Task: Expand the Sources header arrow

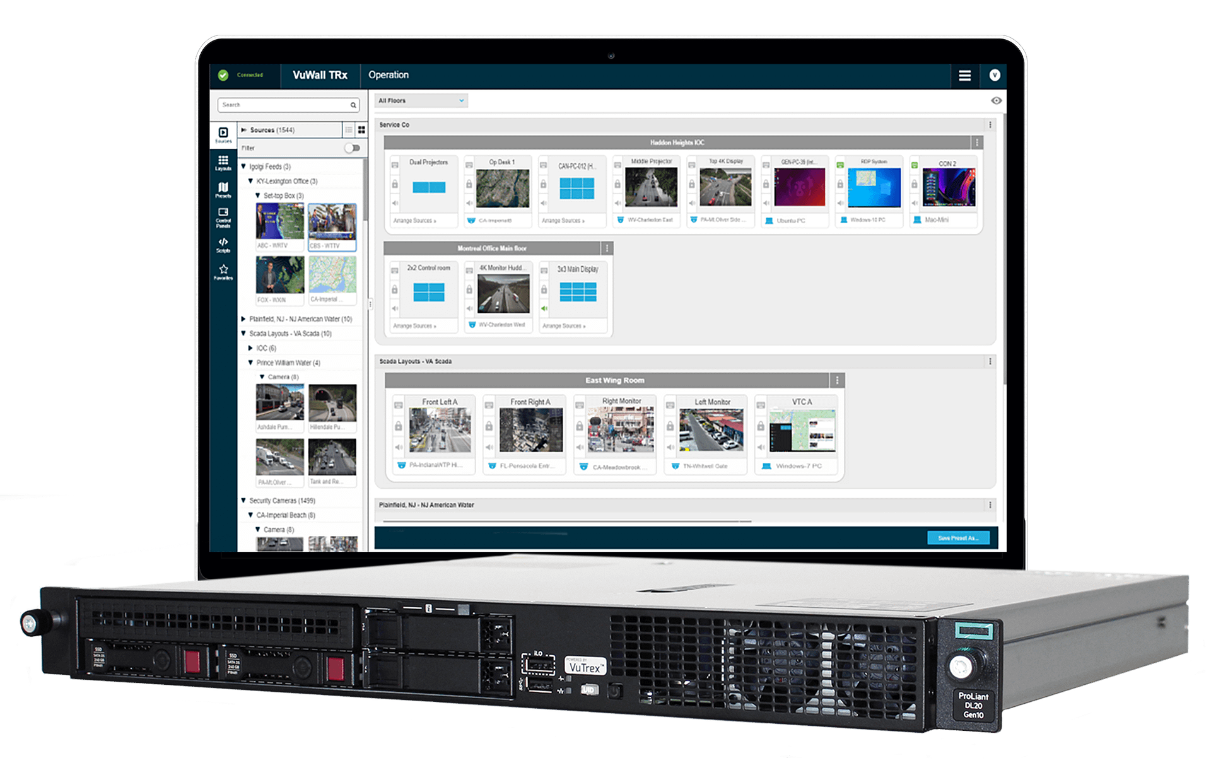Action: (243, 130)
